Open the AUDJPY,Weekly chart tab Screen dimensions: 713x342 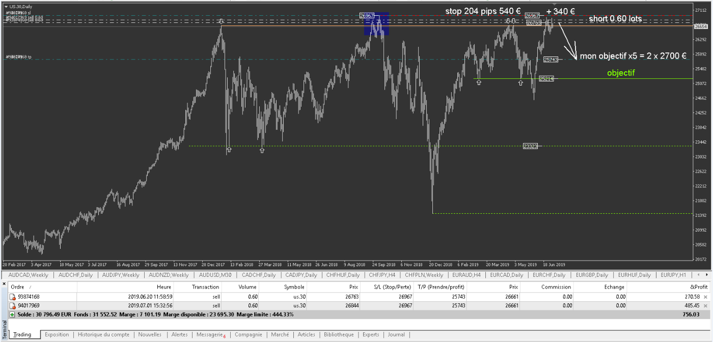coord(121,275)
